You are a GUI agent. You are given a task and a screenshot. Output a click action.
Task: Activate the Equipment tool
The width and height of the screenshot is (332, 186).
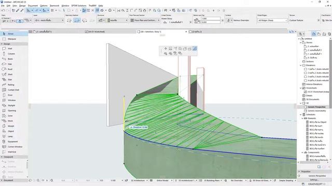14,142
